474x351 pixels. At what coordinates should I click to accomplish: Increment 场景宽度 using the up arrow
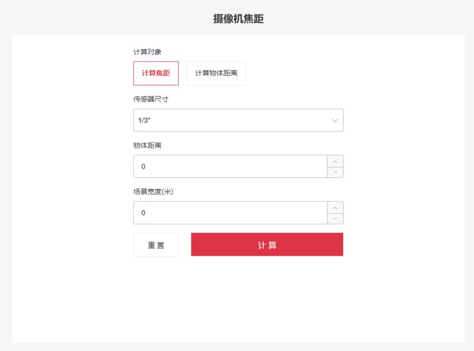pos(335,207)
